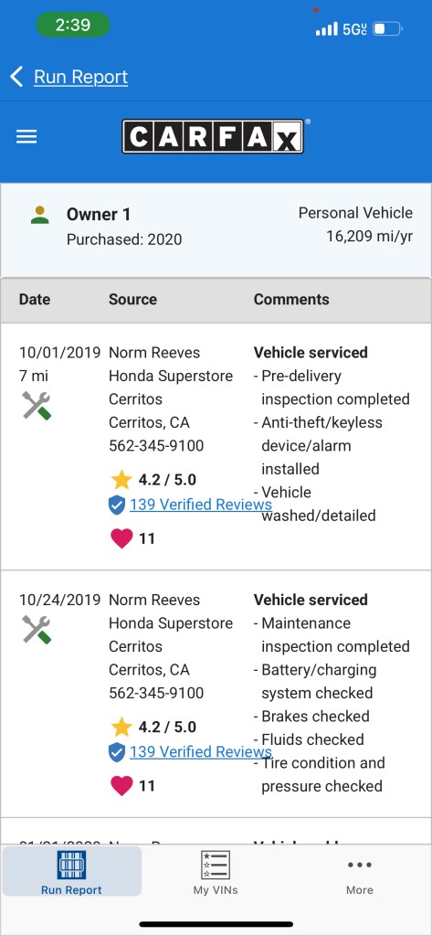
Task: Tap the Date column header
Action: point(35,299)
